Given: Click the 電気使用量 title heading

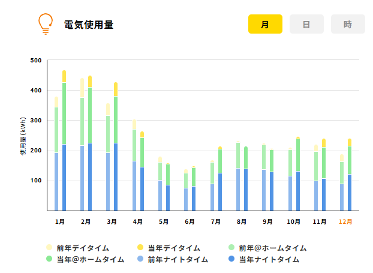Looking at the screenshot, I should coord(89,25).
